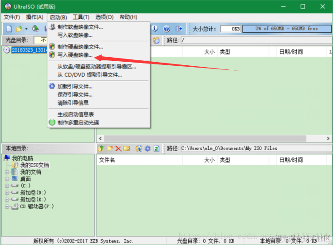Image resolution: width=333 pixels, height=245 pixels.
Task: Click the upper pane 日期/时间 column header
Action: [302, 52]
